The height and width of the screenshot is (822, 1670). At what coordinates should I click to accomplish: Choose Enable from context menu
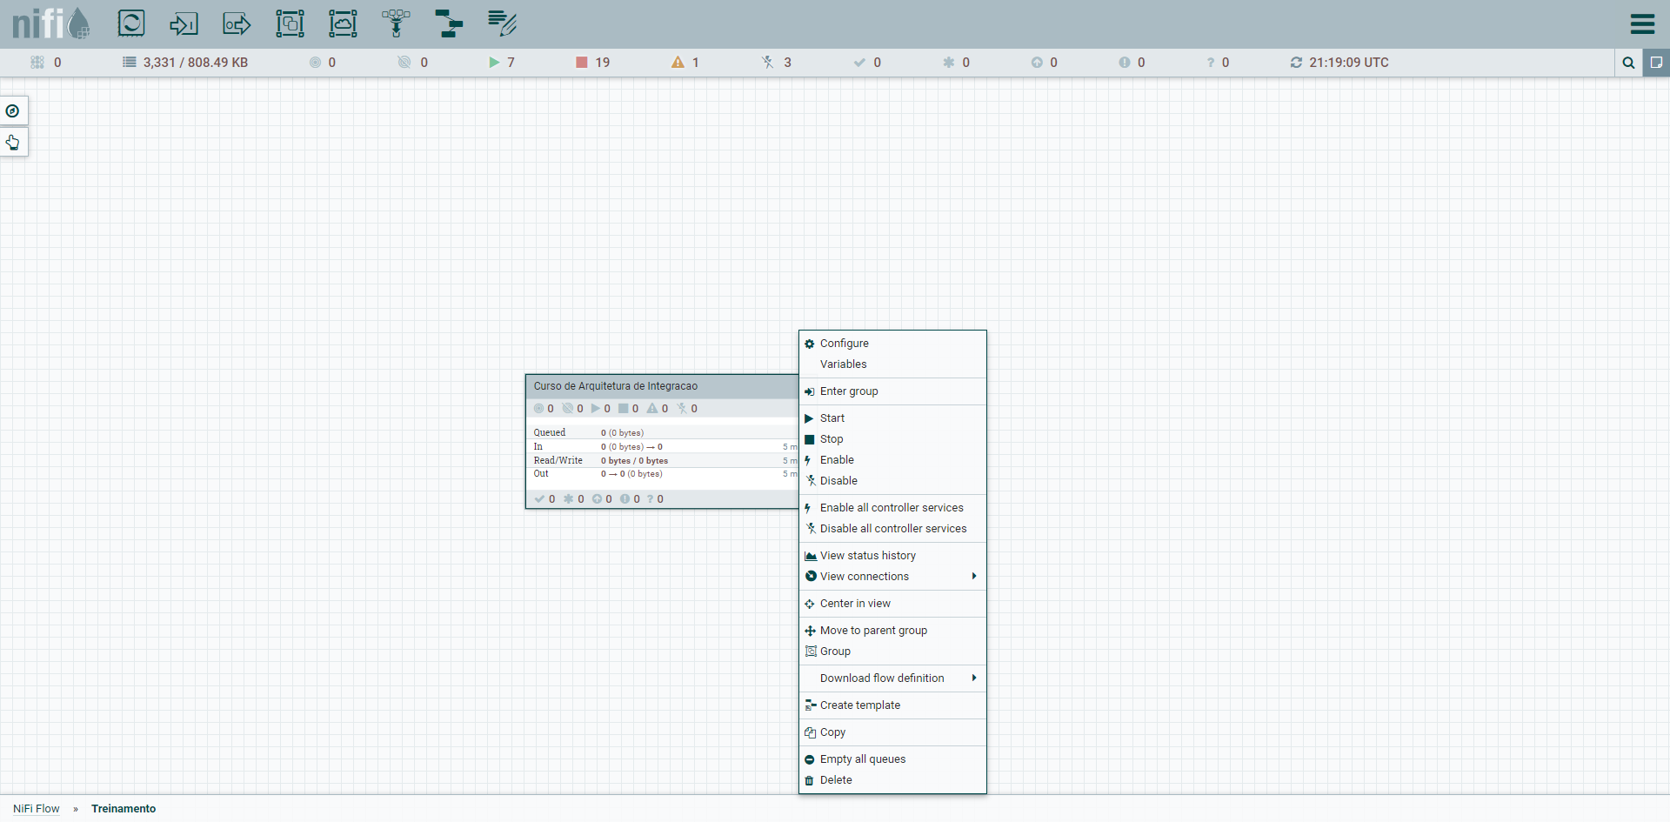pyautogui.click(x=892, y=460)
